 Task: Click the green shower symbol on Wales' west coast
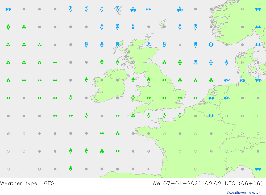[133, 98]
